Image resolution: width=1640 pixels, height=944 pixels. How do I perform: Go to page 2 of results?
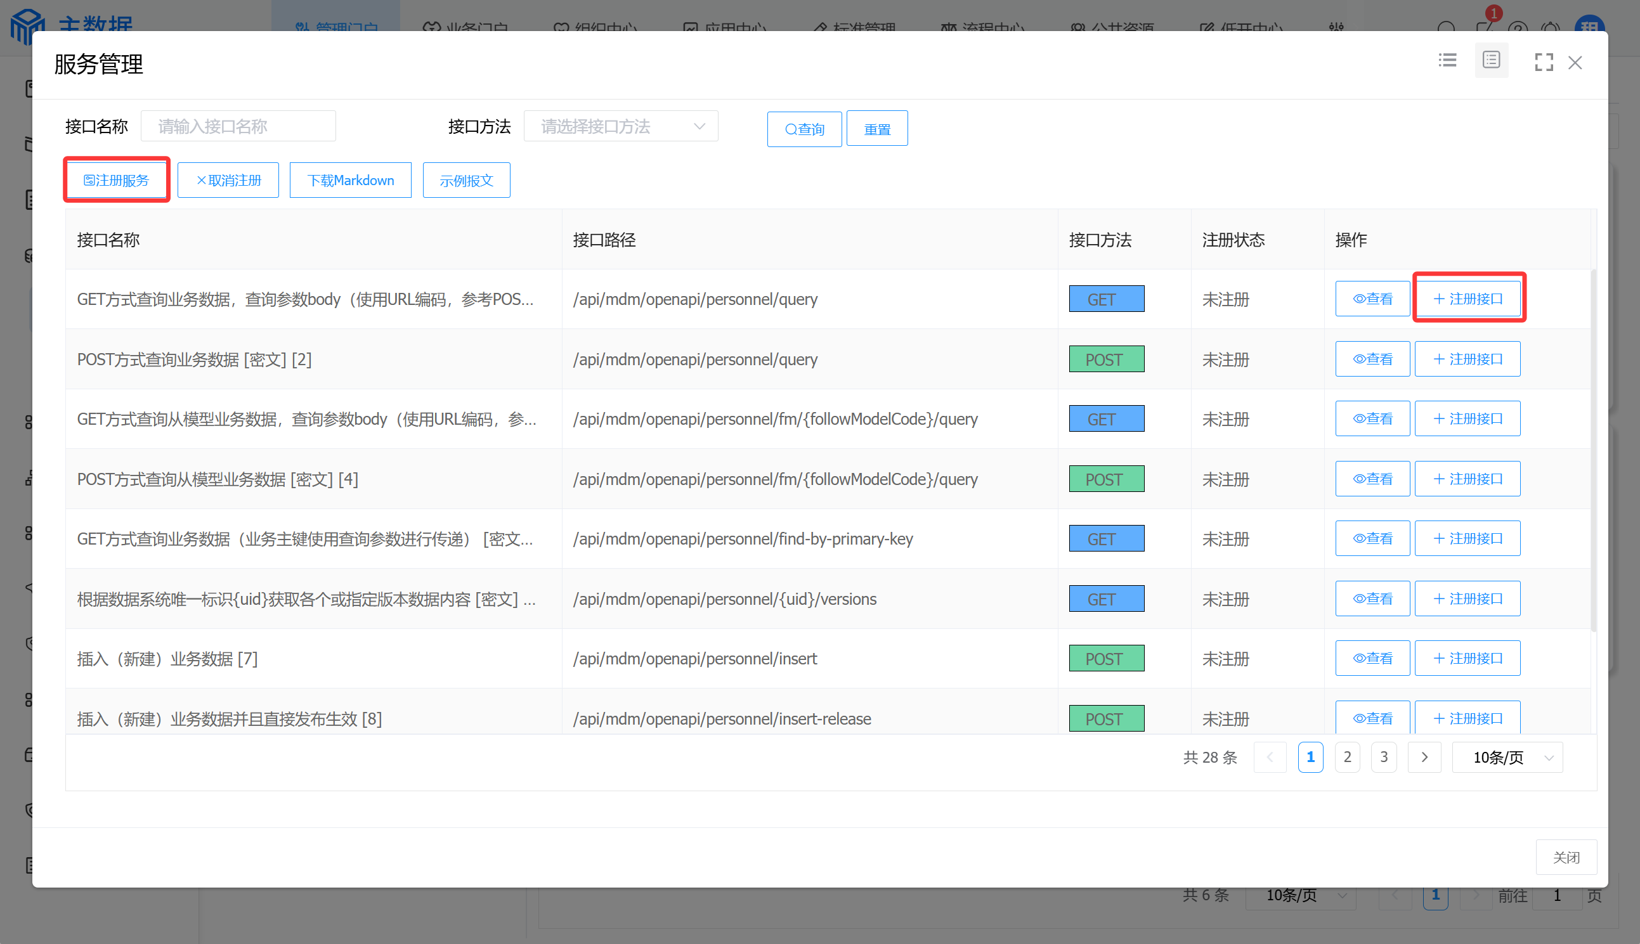(x=1347, y=757)
